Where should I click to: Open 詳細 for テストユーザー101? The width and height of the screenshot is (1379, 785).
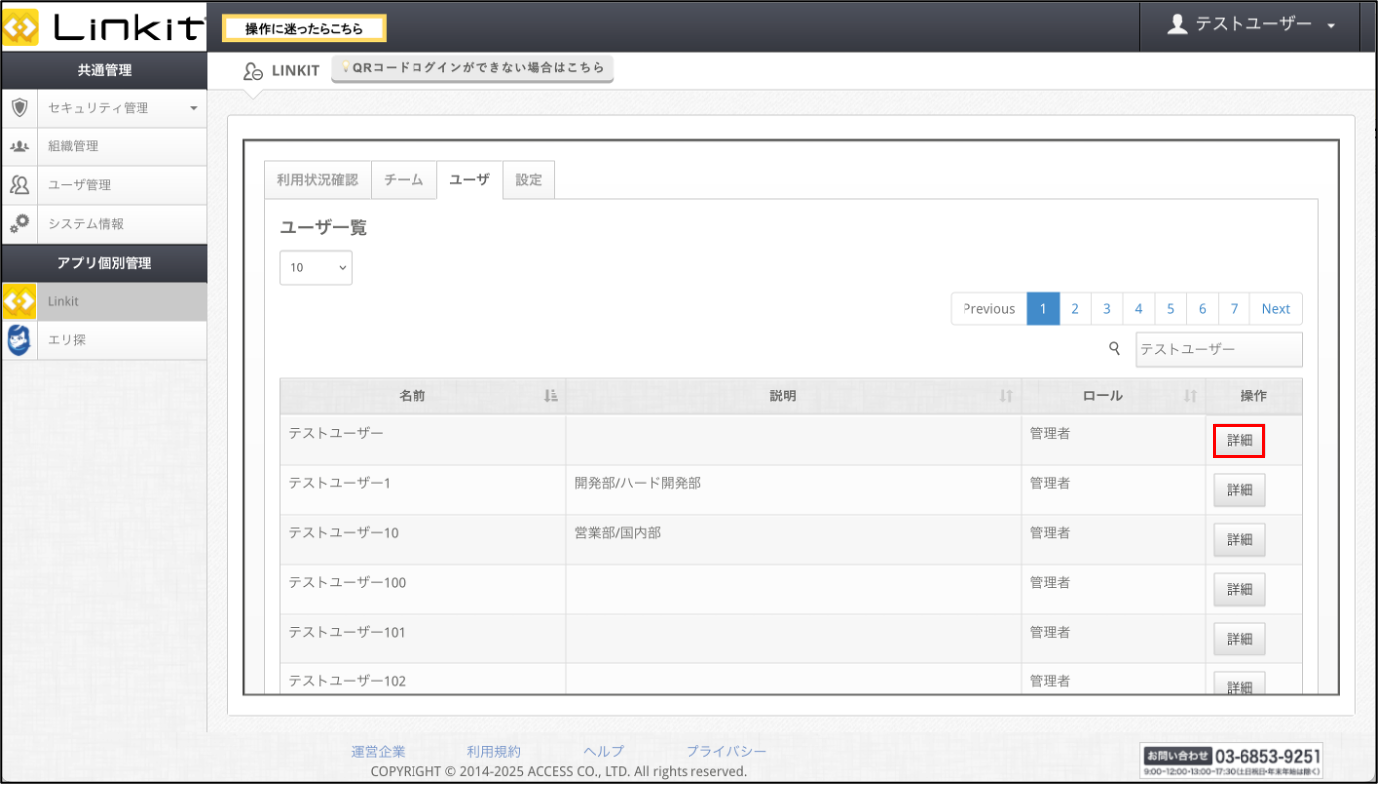click(1239, 639)
